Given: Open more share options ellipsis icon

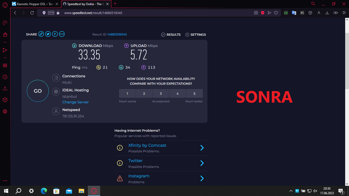Looking at the screenshot, I should [x=62, y=34].
